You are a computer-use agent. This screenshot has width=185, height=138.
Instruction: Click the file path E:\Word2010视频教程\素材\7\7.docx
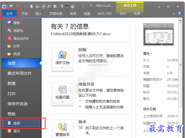81,34
